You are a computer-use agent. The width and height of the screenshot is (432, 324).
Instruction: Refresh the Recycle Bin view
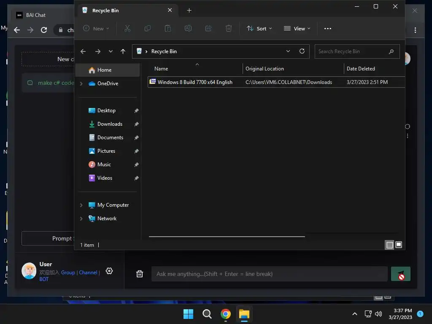(x=302, y=51)
